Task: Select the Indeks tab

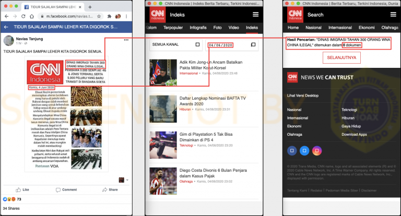Action: 252,28
